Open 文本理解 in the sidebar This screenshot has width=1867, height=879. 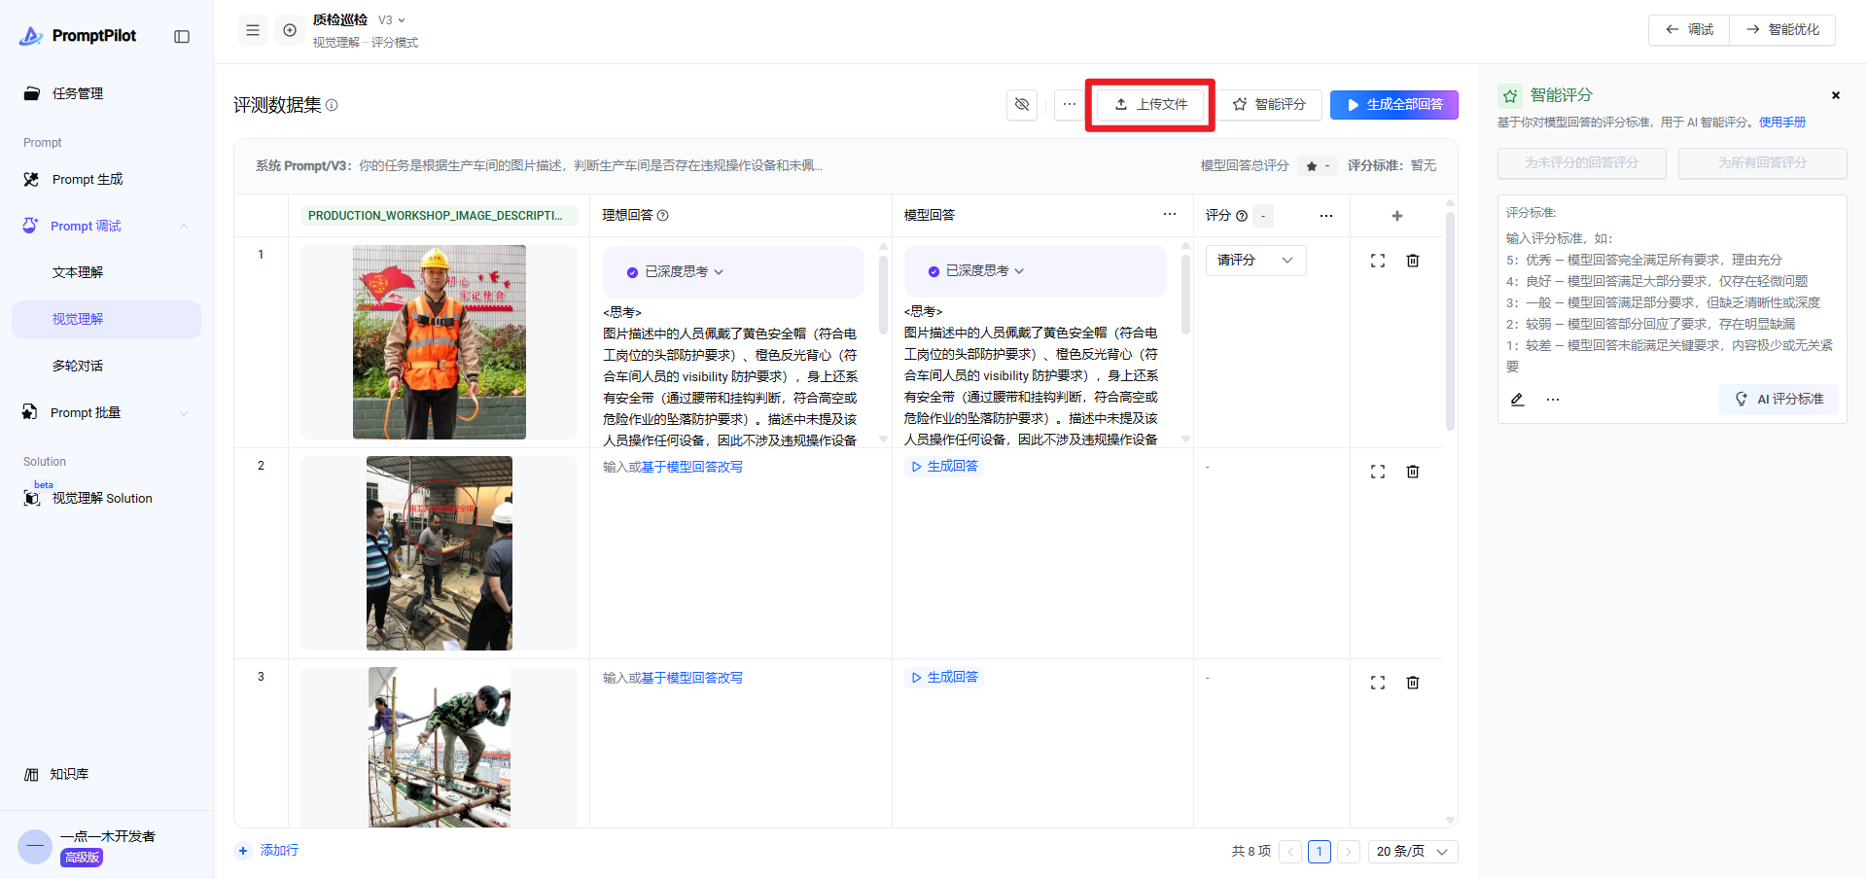78,272
